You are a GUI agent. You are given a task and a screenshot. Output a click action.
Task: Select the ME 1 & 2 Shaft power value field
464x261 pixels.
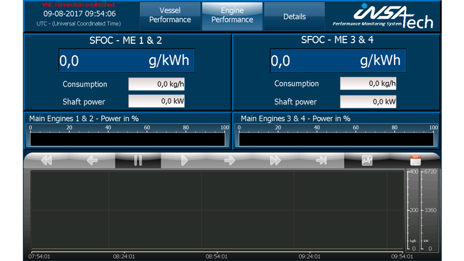pos(157,101)
